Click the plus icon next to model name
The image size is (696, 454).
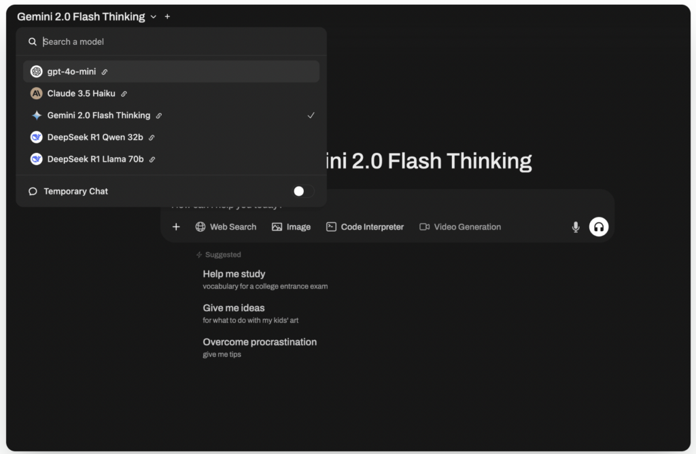pos(168,16)
